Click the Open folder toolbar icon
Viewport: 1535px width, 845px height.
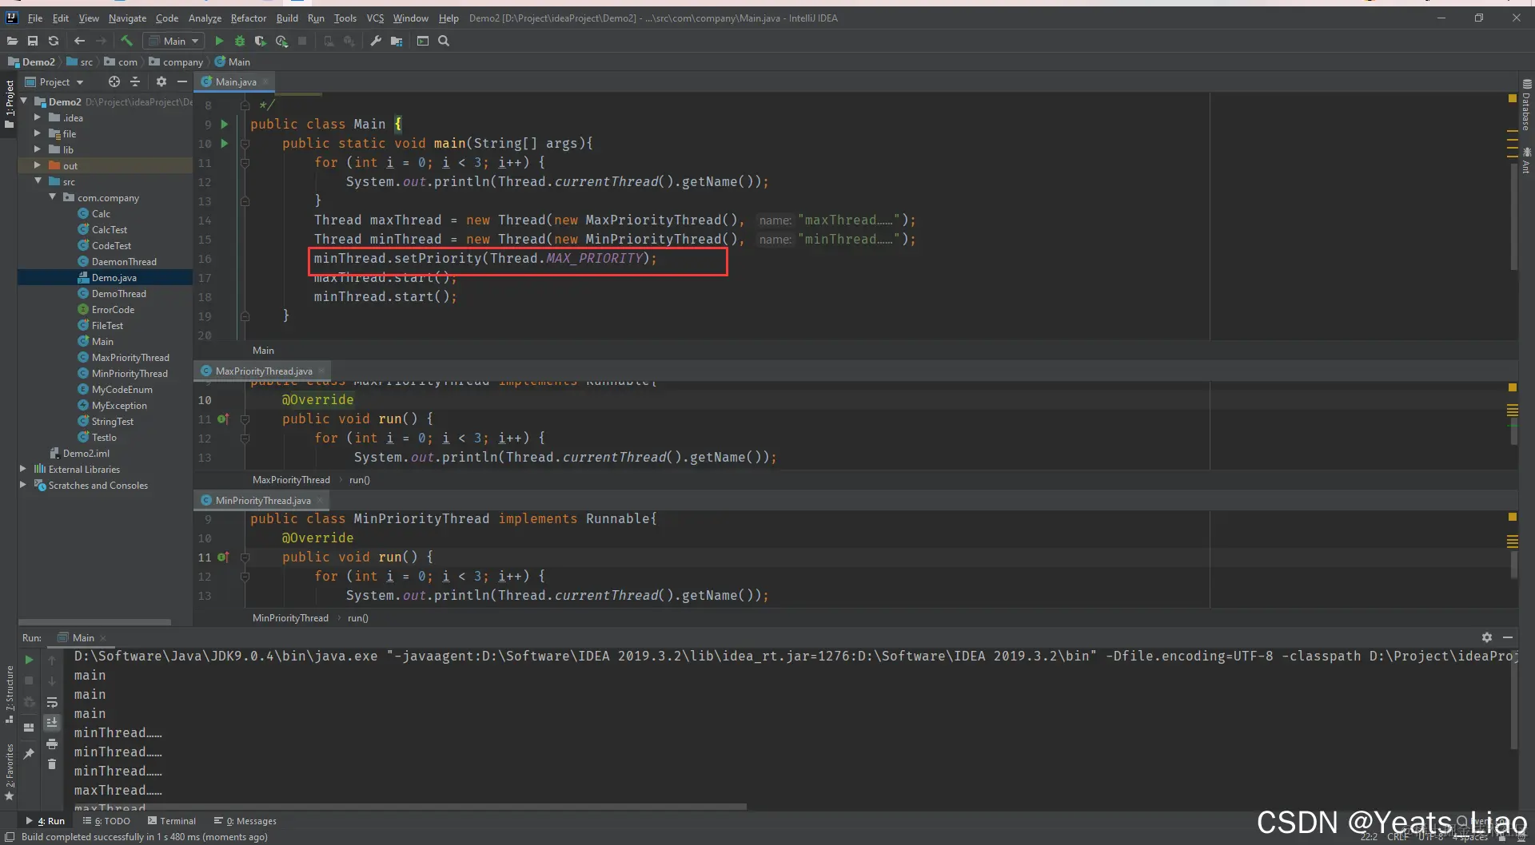12,41
